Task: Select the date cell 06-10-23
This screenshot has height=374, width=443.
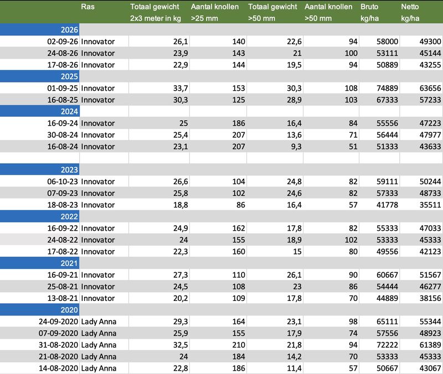Action: pyautogui.click(x=63, y=181)
